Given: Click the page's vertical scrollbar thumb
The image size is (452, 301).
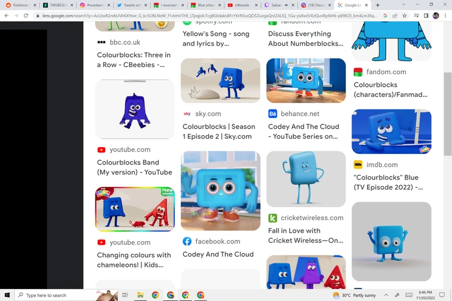Looking at the screenshot, I should tap(448, 114).
